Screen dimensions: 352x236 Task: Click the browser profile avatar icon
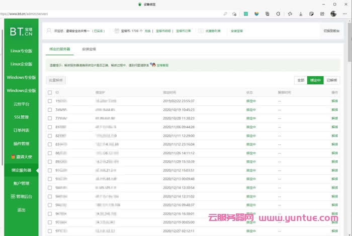pos(333,14)
